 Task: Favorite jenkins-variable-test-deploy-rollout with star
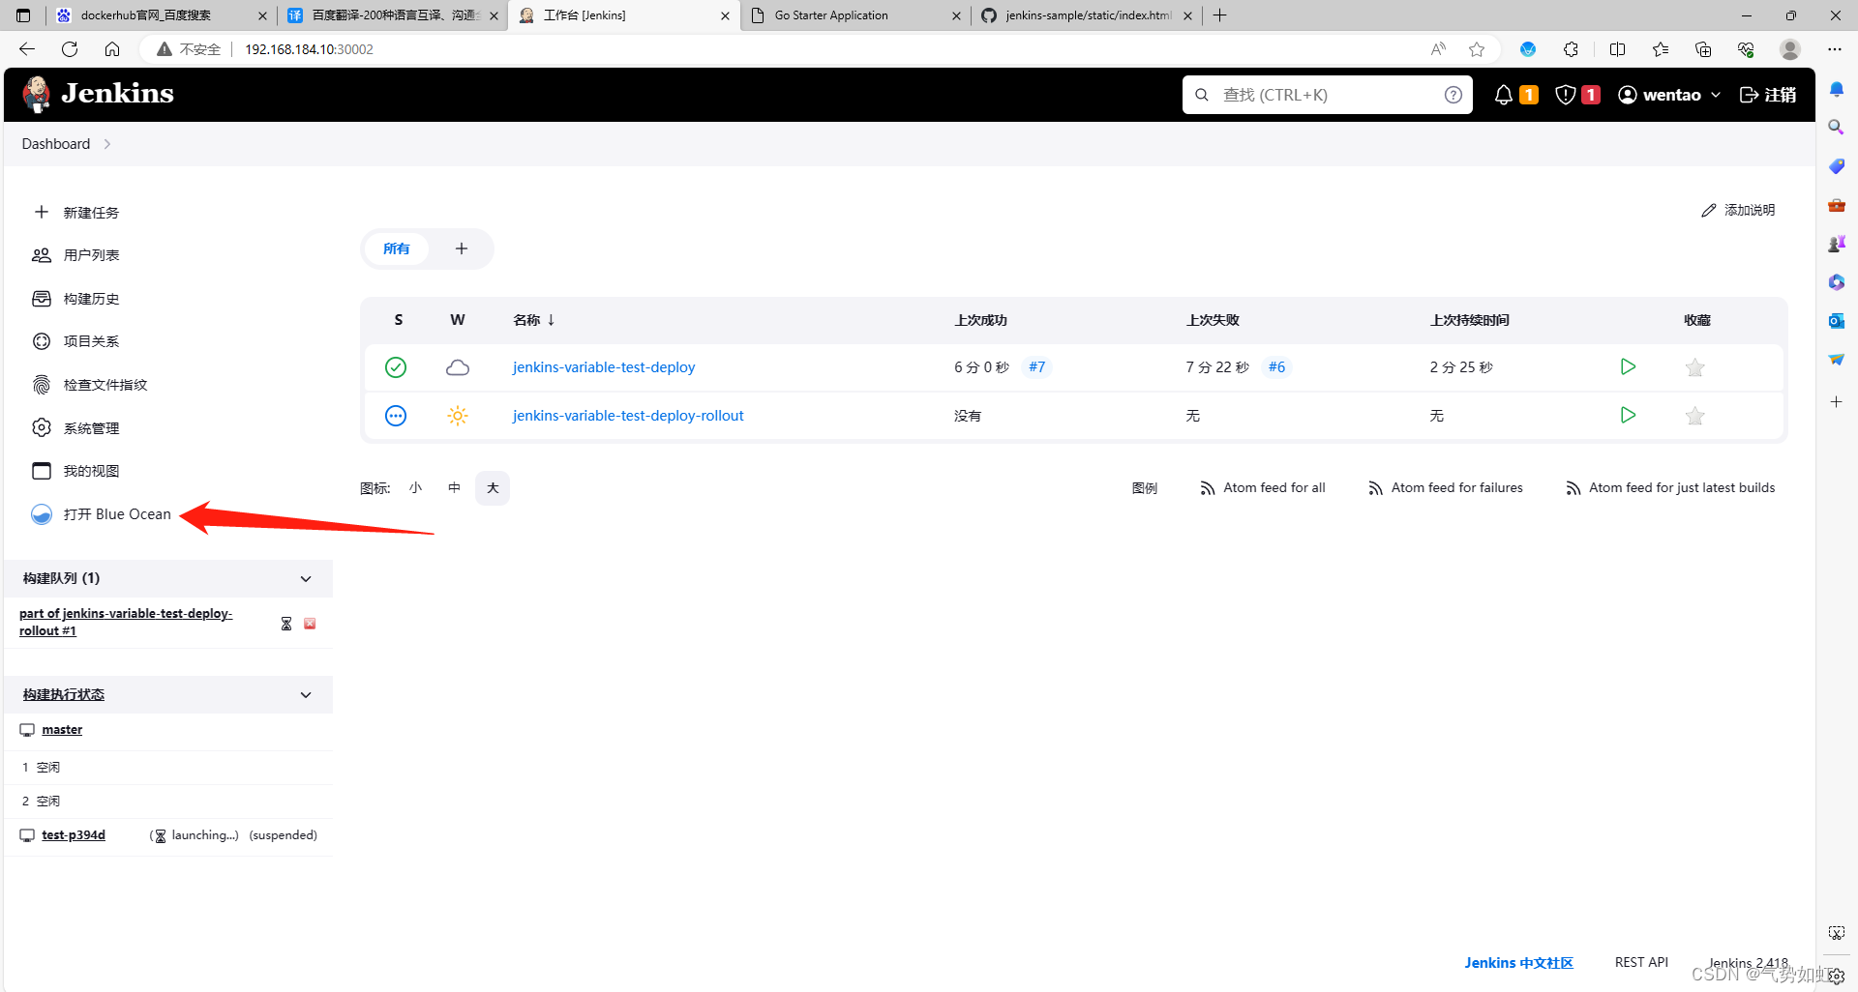tap(1694, 416)
